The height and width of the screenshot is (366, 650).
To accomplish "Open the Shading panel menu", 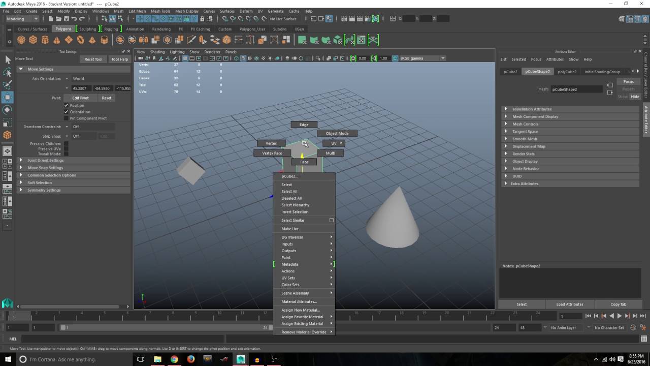I will tap(157, 52).
